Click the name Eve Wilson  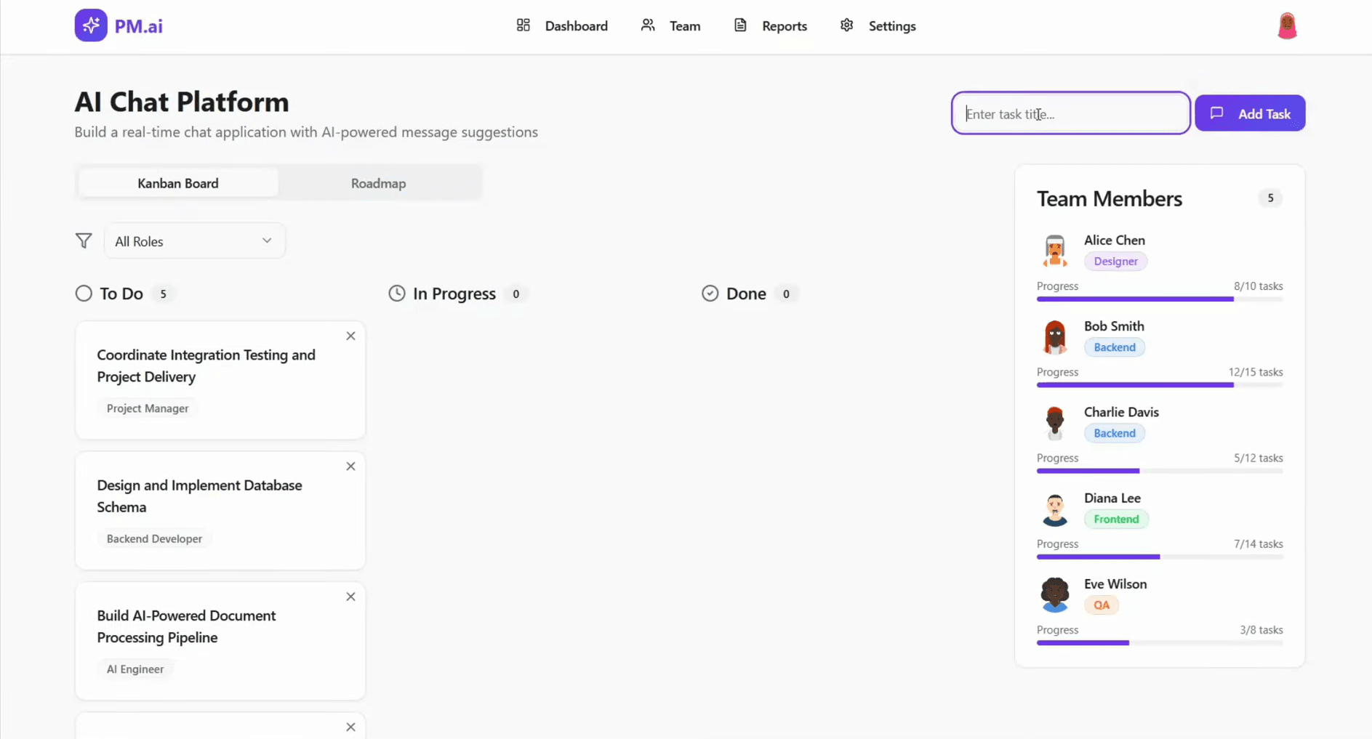point(1115,583)
